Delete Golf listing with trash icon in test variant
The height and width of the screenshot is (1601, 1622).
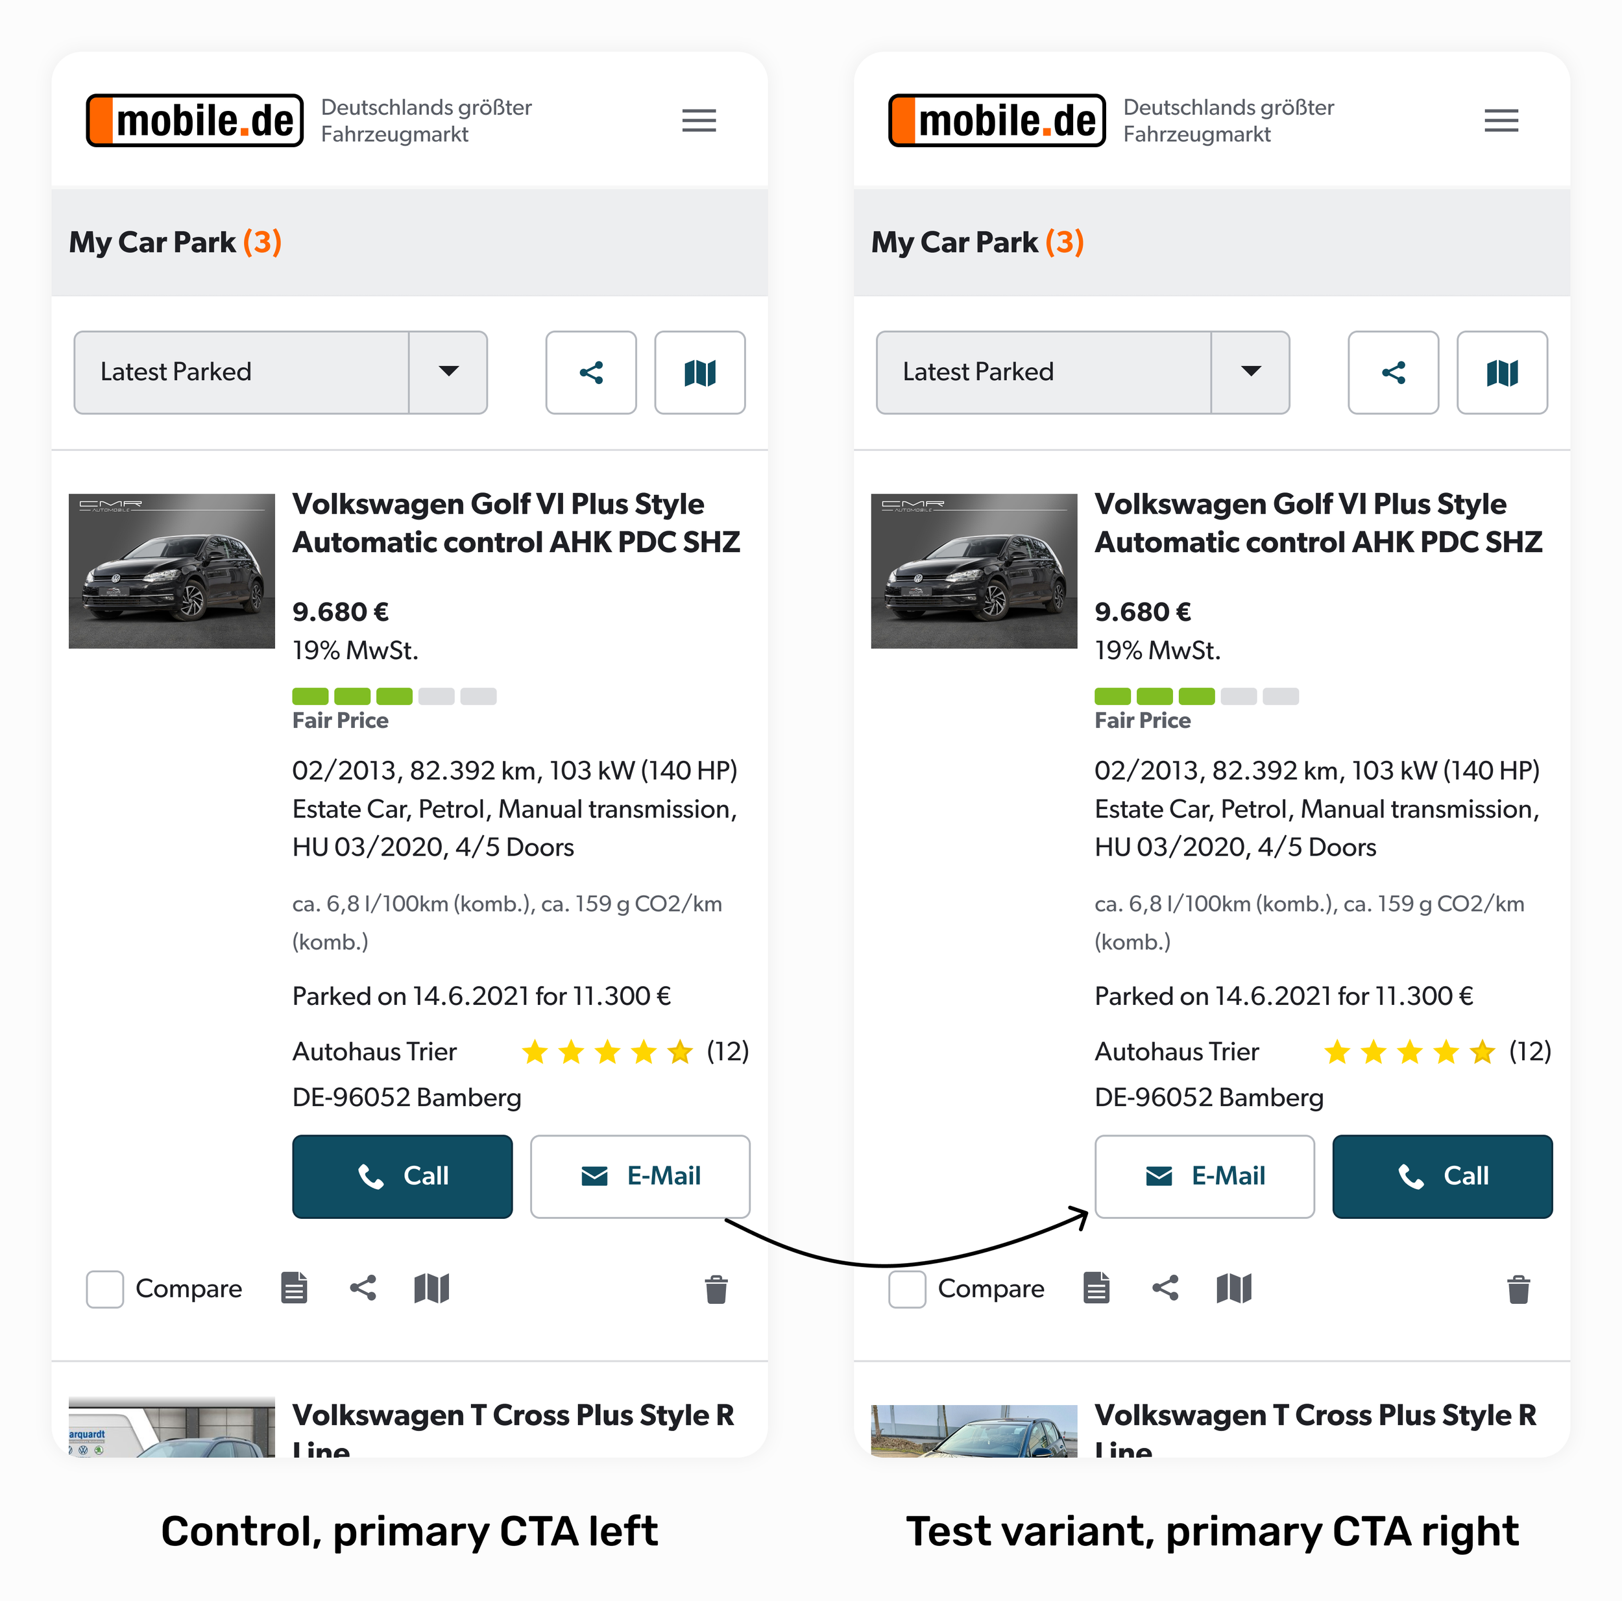(x=1519, y=1289)
